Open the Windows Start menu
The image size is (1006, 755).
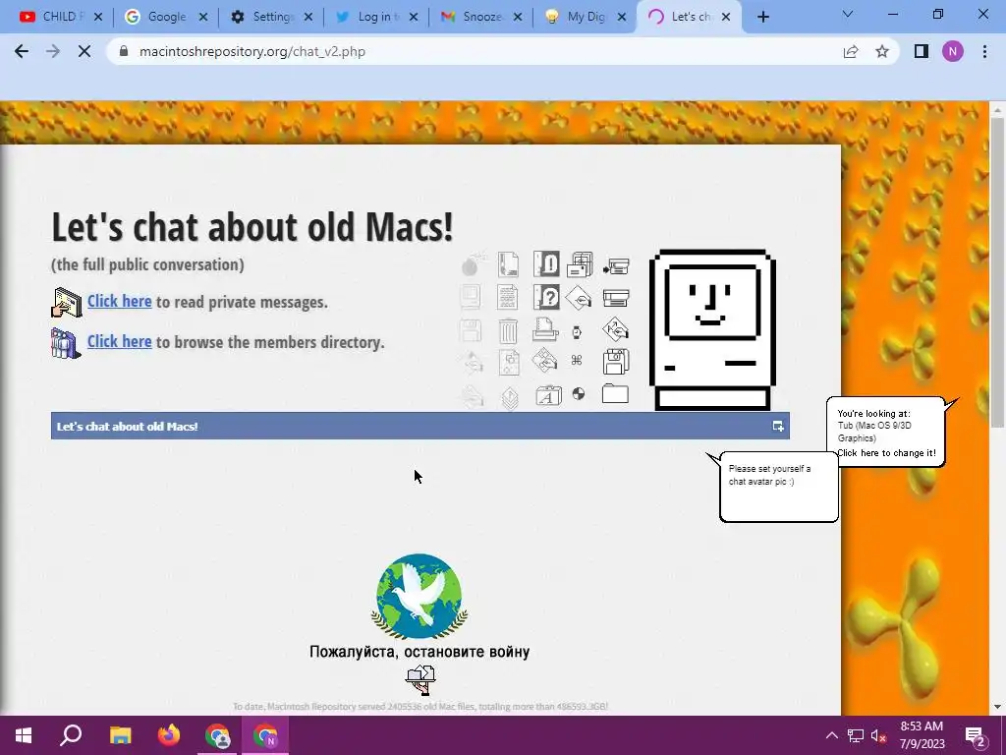pos(24,735)
